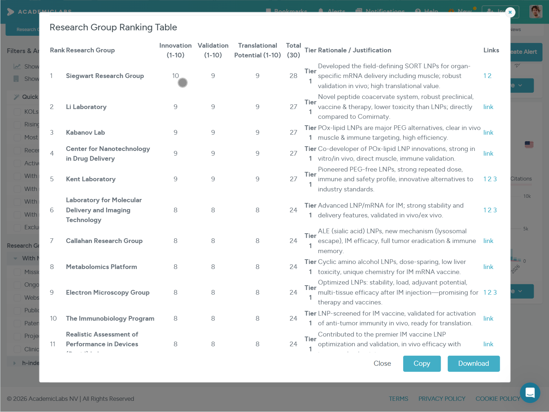This screenshot has width=549, height=412.
Task: Open PRIVACY POLICY in the footer
Action: [x=442, y=399]
